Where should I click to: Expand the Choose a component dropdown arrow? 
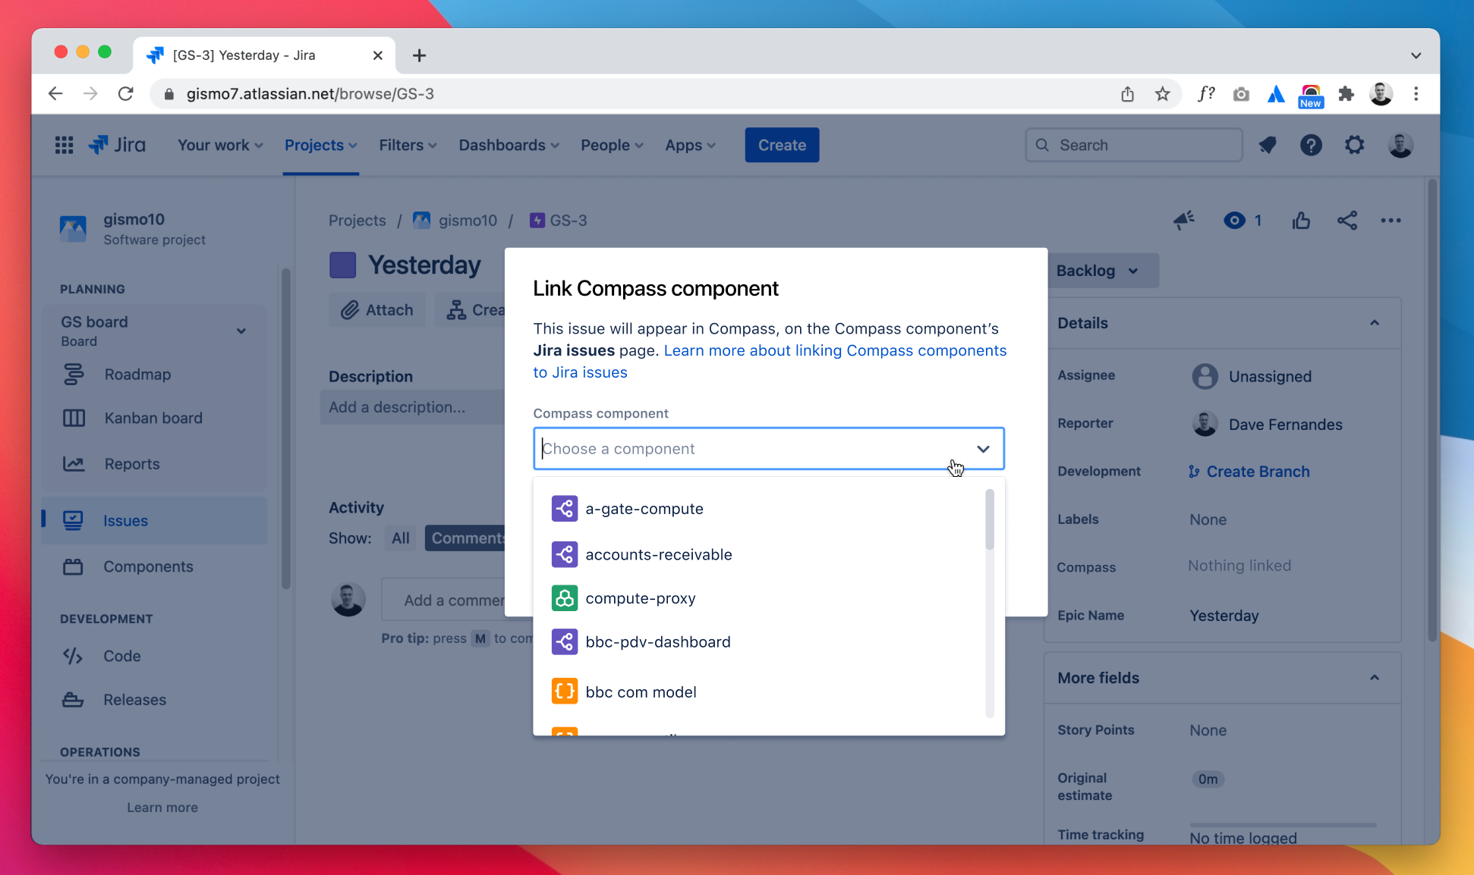983,449
